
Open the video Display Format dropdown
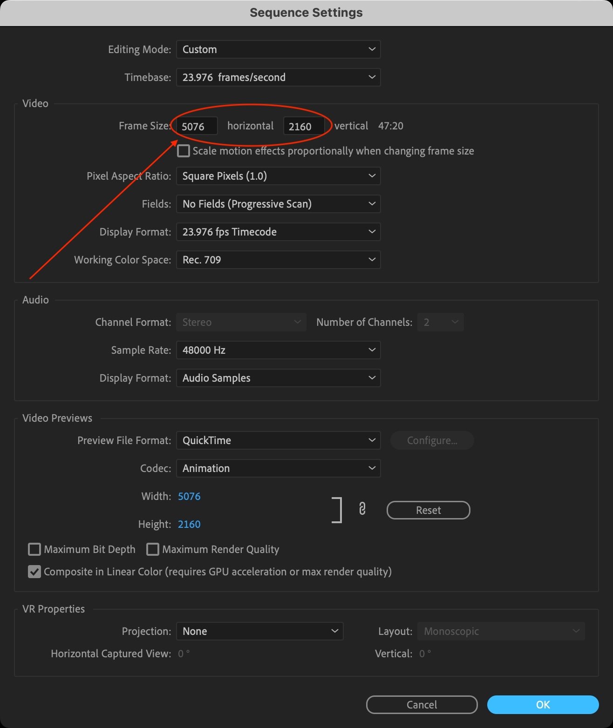click(x=278, y=232)
